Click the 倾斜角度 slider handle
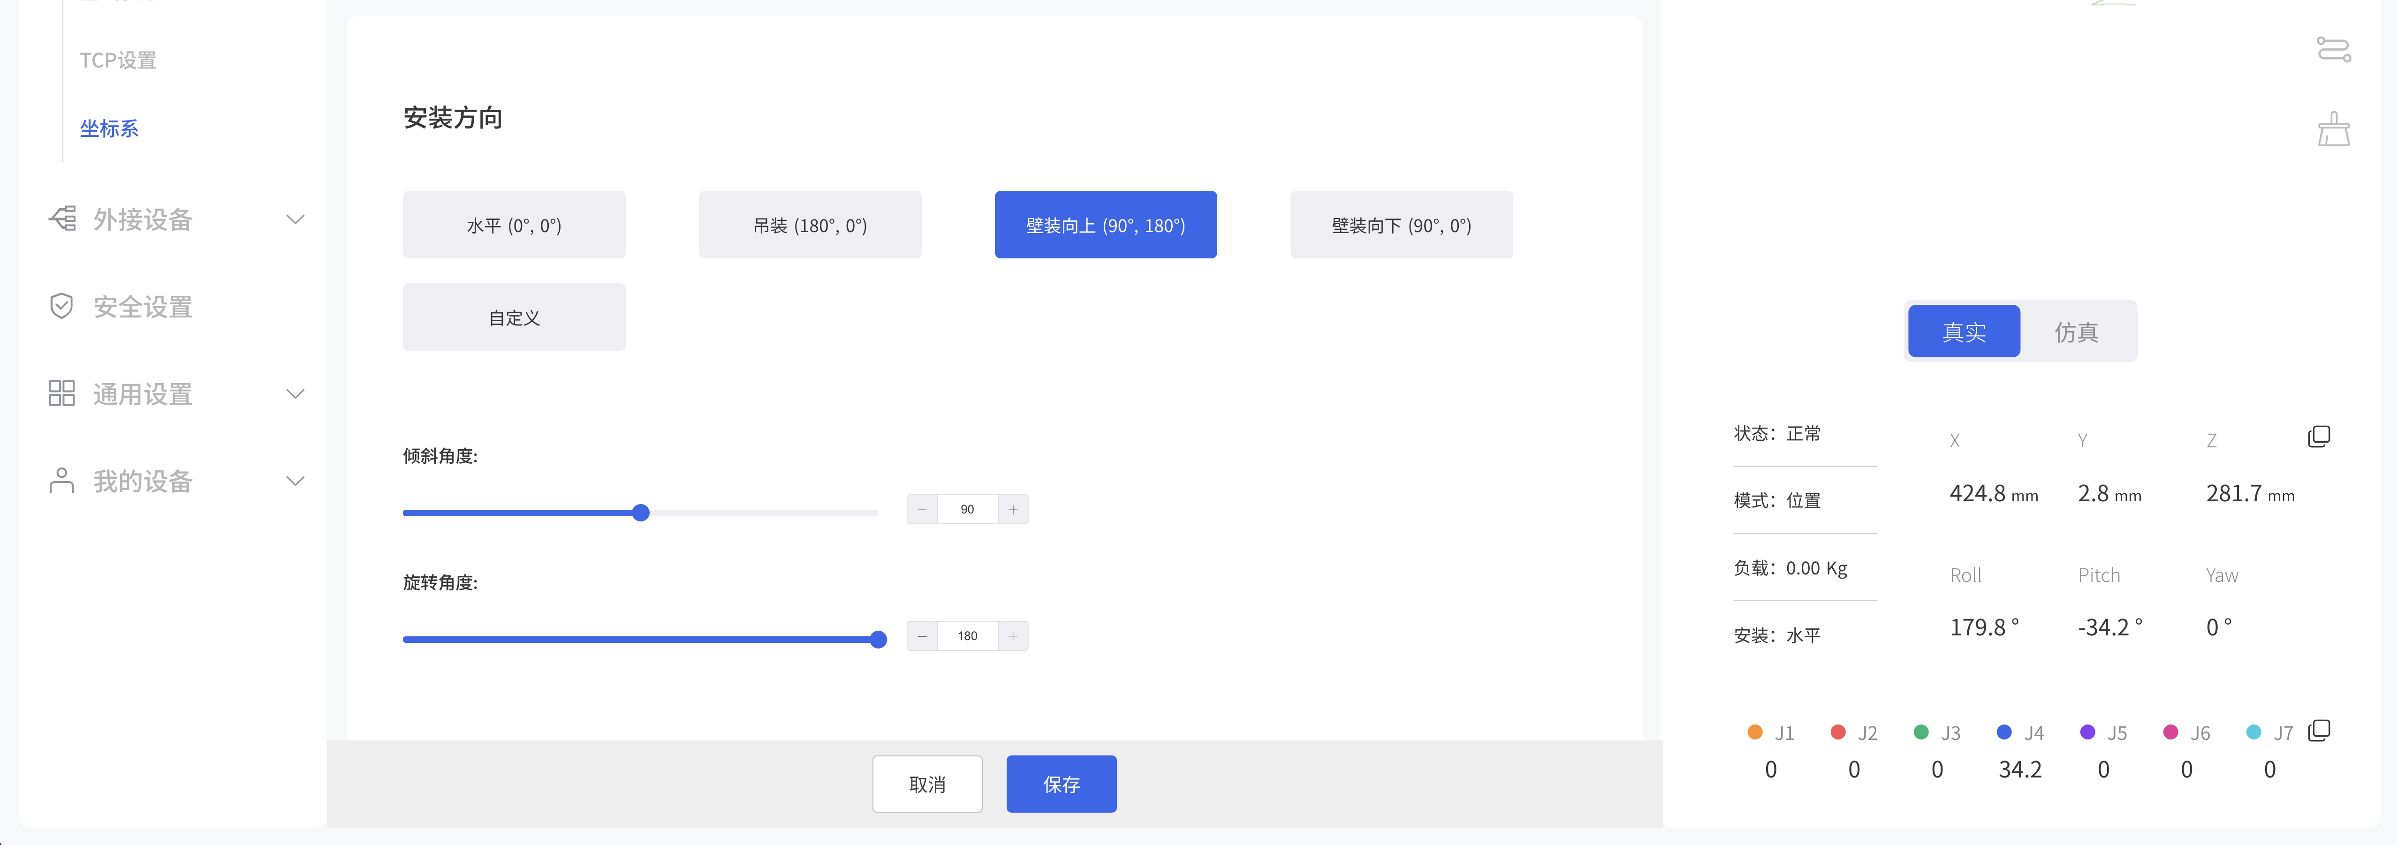The height and width of the screenshot is (845, 2397). click(x=640, y=513)
